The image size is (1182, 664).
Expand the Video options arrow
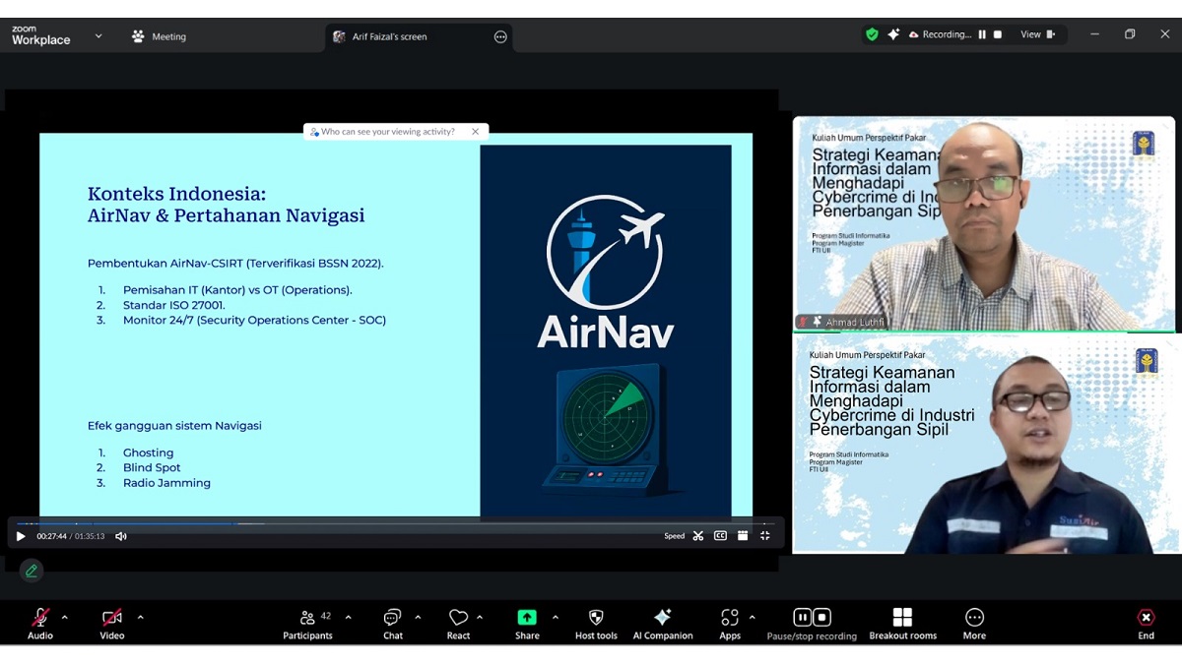140,618
